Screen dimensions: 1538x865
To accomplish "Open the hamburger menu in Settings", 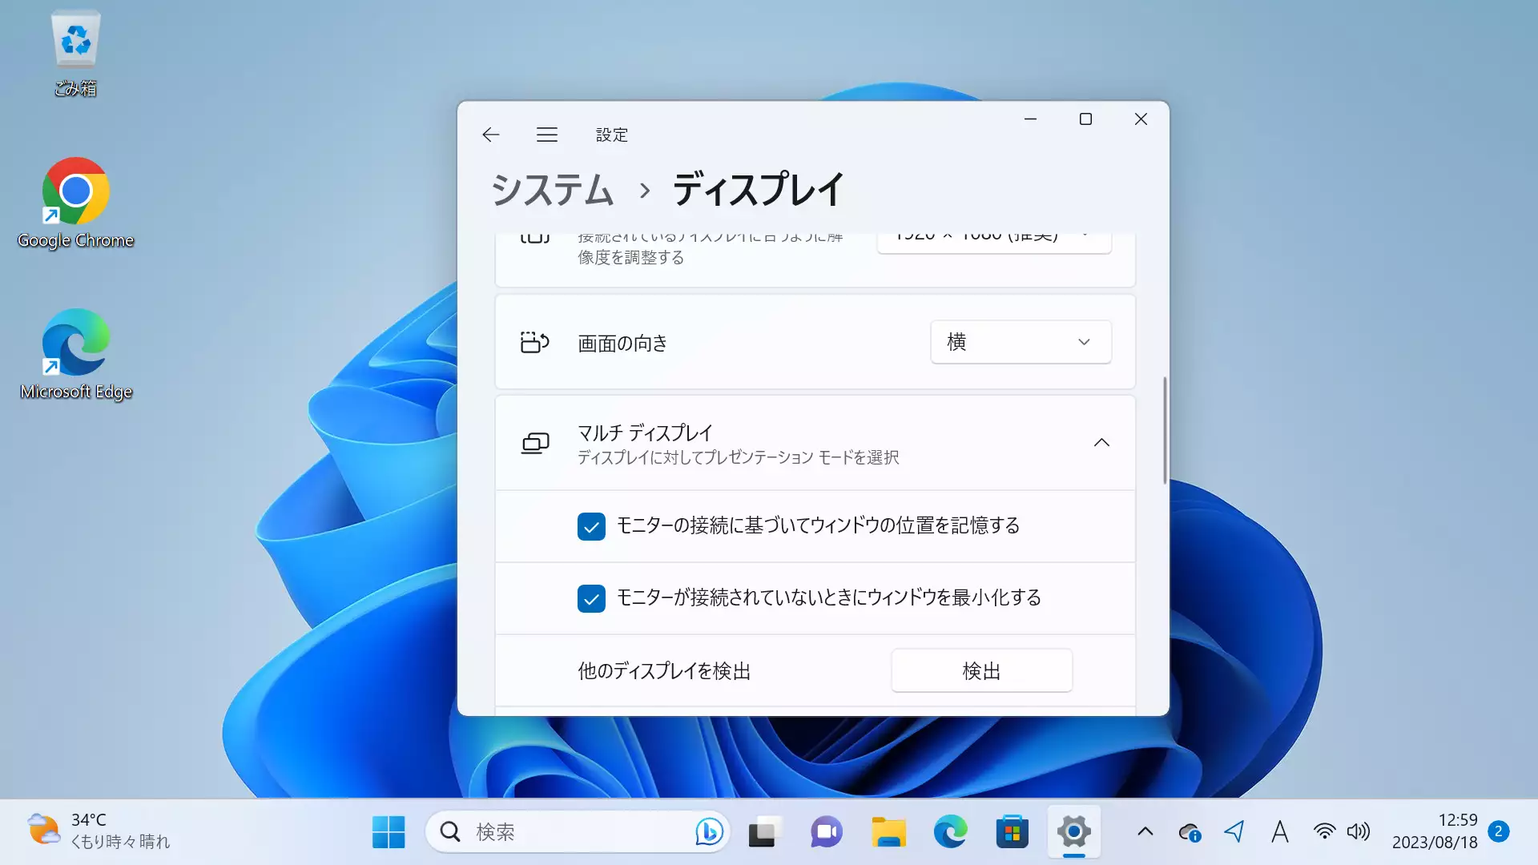I will 546,134.
